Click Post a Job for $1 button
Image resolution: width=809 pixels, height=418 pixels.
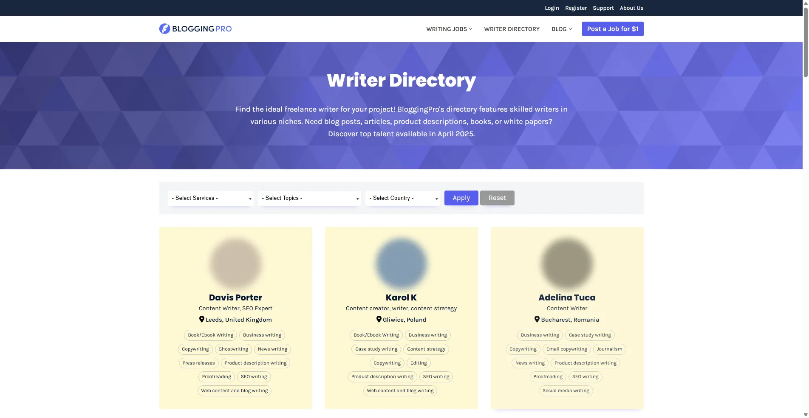click(613, 29)
